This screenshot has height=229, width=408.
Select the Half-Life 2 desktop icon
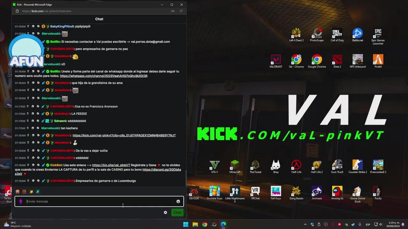pos(317,167)
